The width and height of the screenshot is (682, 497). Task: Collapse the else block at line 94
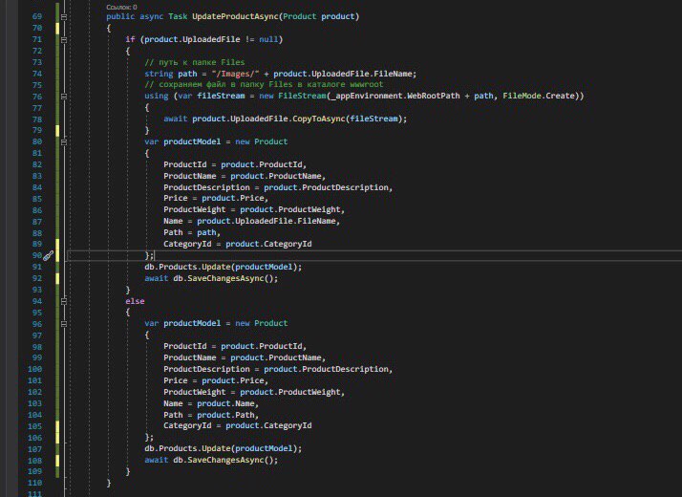coord(64,301)
